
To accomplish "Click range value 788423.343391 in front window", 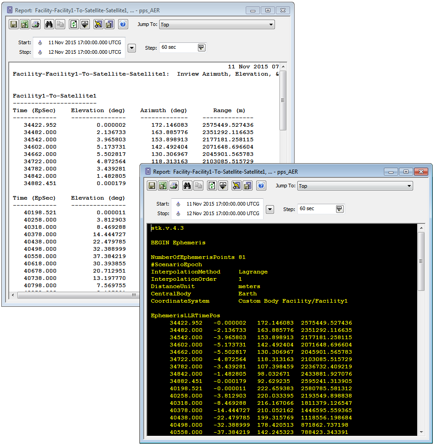I will click(x=325, y=433).
